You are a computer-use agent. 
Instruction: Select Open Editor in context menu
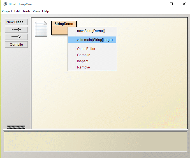[86, 49]
